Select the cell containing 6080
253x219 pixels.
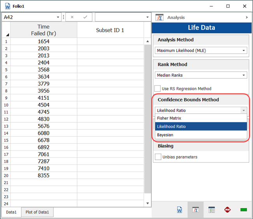44,133
